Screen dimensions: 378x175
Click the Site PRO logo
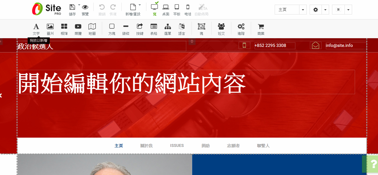(47, 9)
